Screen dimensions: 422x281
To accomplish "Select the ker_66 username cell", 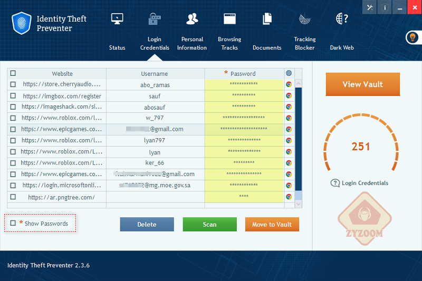I will point(155,163).
